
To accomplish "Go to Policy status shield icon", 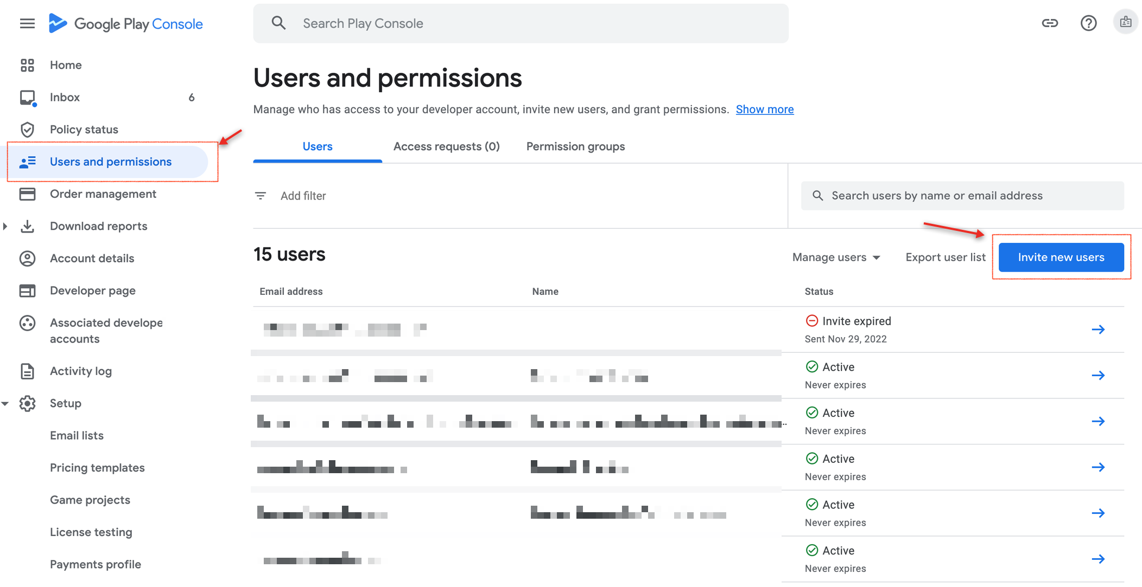I will click(27, 130).
